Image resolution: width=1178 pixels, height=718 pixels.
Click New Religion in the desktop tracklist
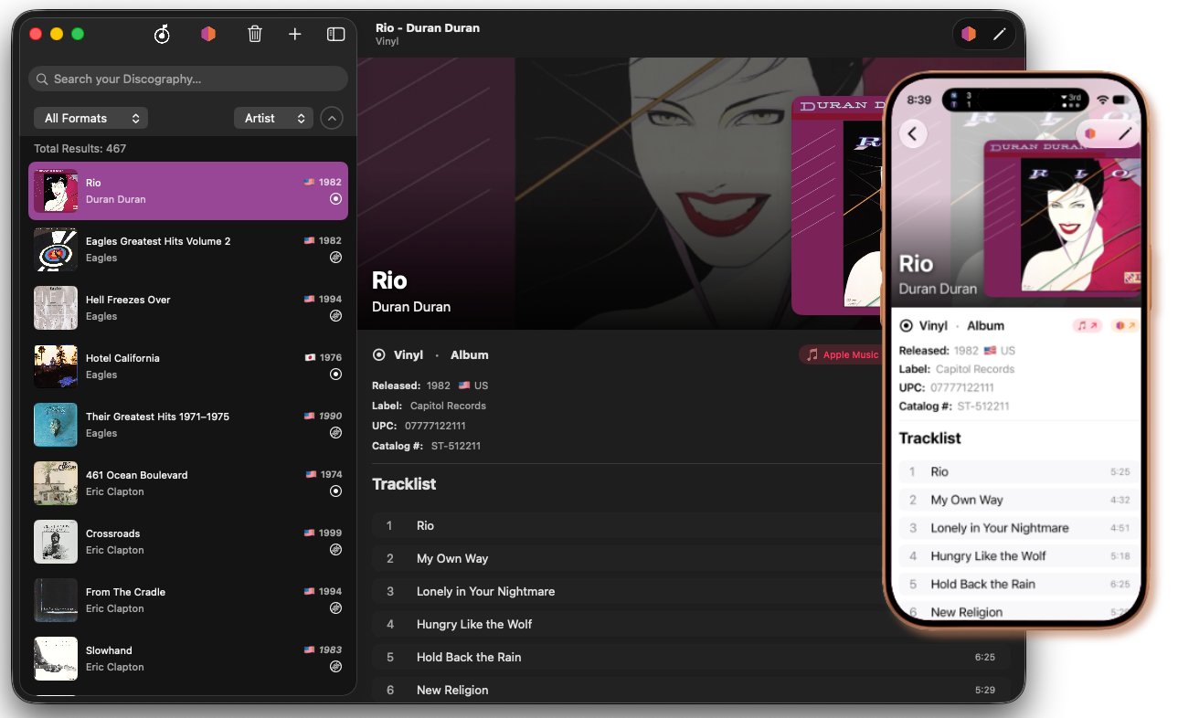click(691, 690)
